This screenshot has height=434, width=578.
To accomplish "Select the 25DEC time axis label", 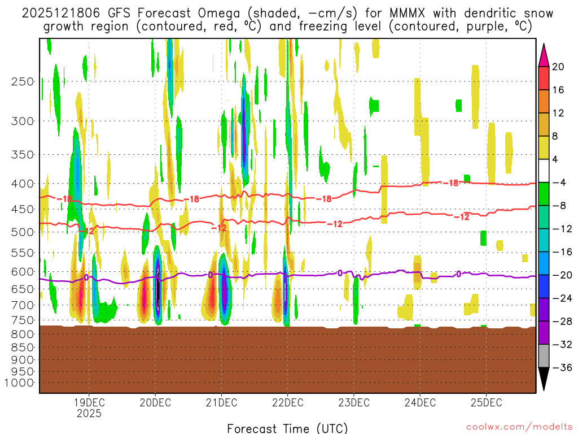I will click(486, 403).
